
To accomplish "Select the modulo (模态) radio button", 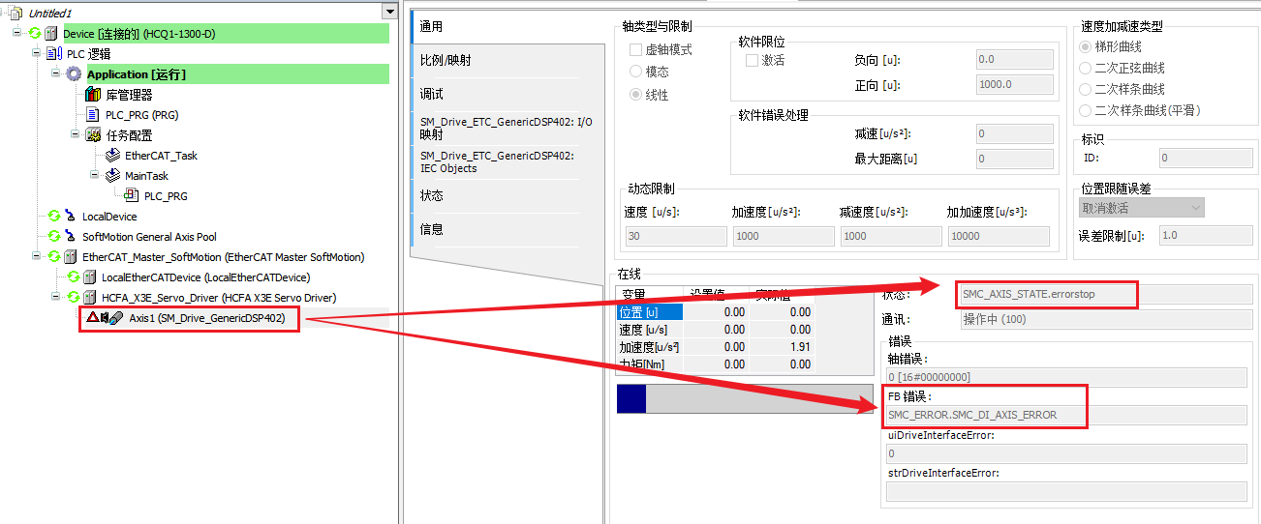I will 636,72.
